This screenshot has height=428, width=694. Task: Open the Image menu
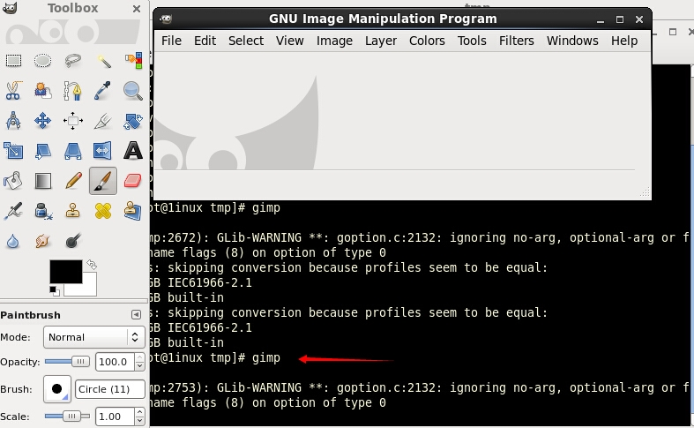click(334, 41)
